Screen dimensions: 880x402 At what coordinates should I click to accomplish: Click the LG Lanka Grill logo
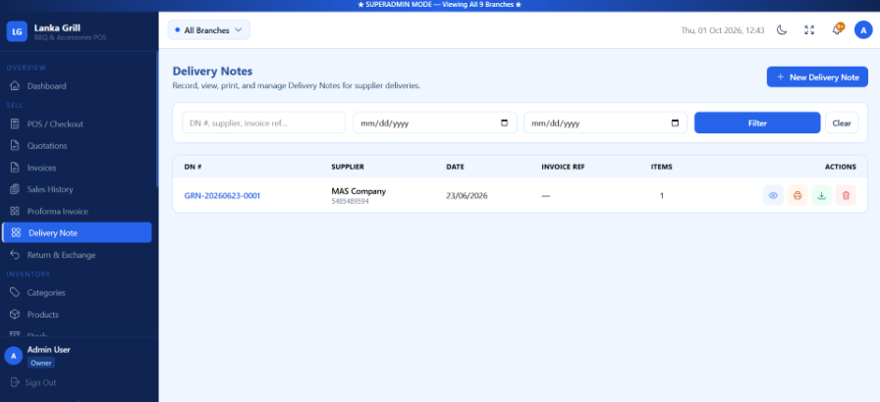click(x=17, y=32)
